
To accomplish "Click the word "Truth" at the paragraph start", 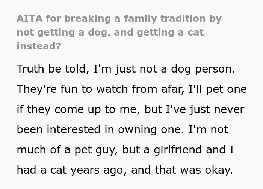I will point(30,68).
